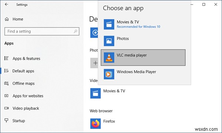Focus the Find a setting search box
The width and height of the screenshot is (222, 133).
click(42, 31)
